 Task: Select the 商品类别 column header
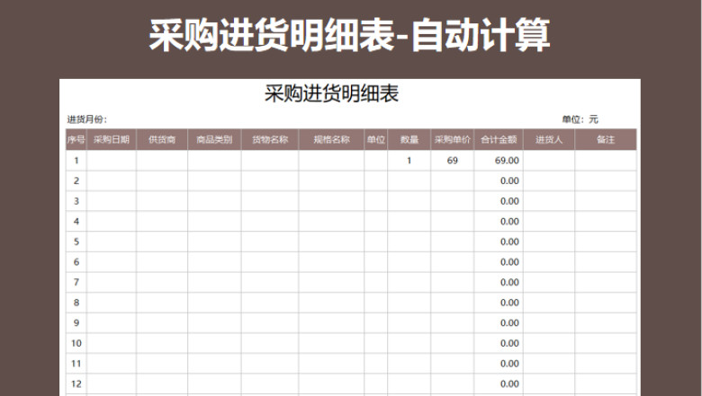point(214,139)
